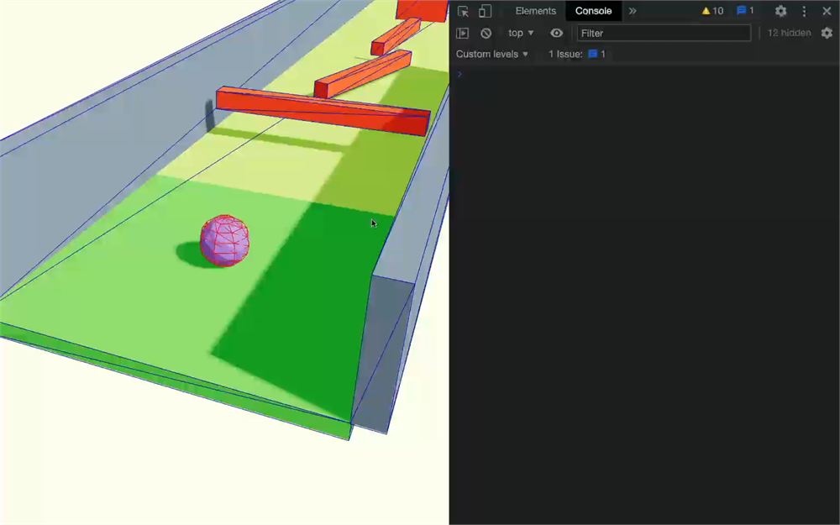Create a live expression with eye icon
The image size is (840, 525).
tap(557, 34)
